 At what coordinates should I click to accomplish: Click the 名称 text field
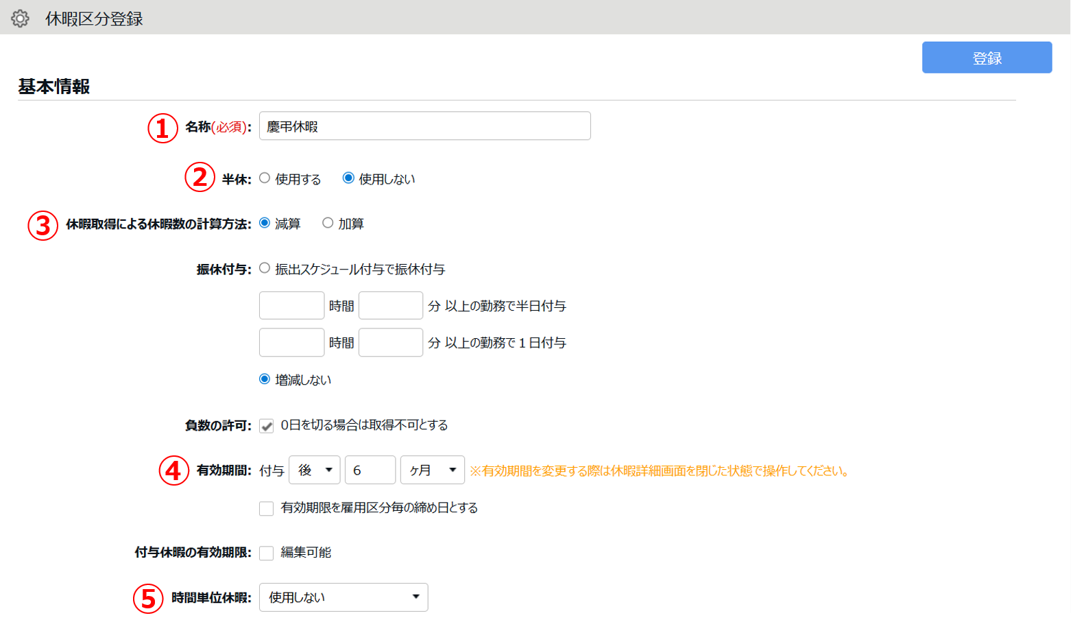coord(424,126)
